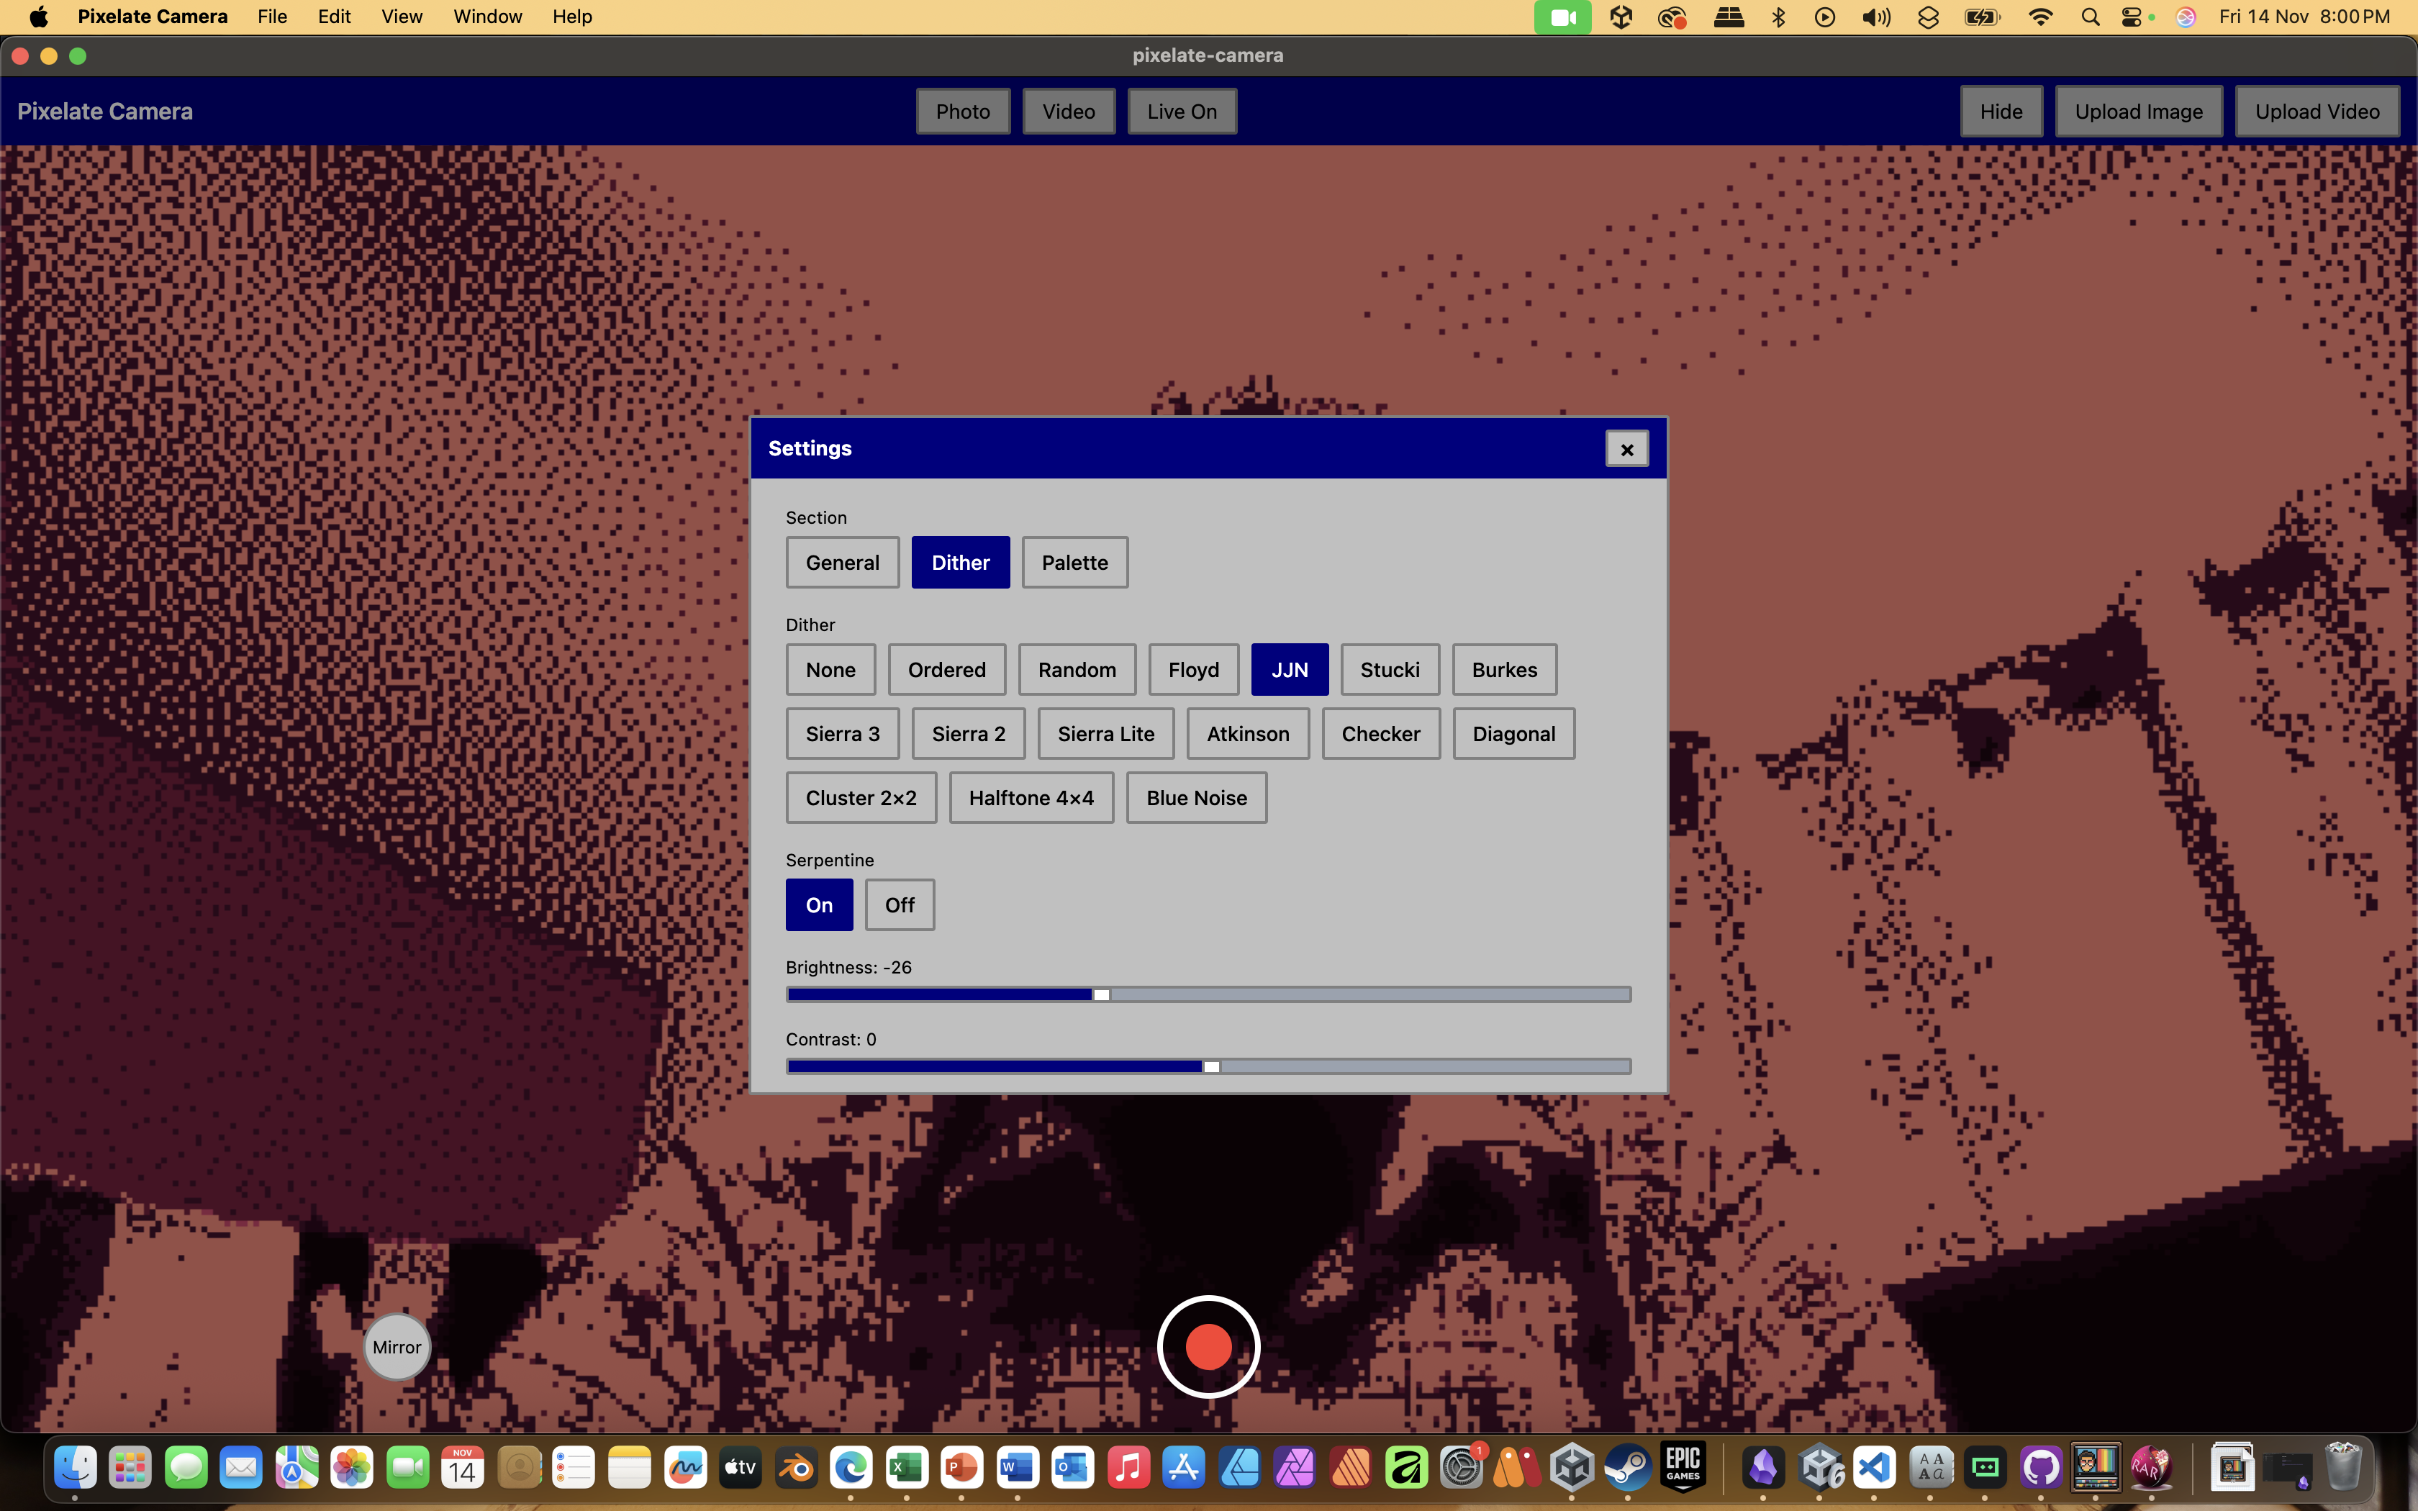Select Blue Noise dither option

(x=1196, y=797)
